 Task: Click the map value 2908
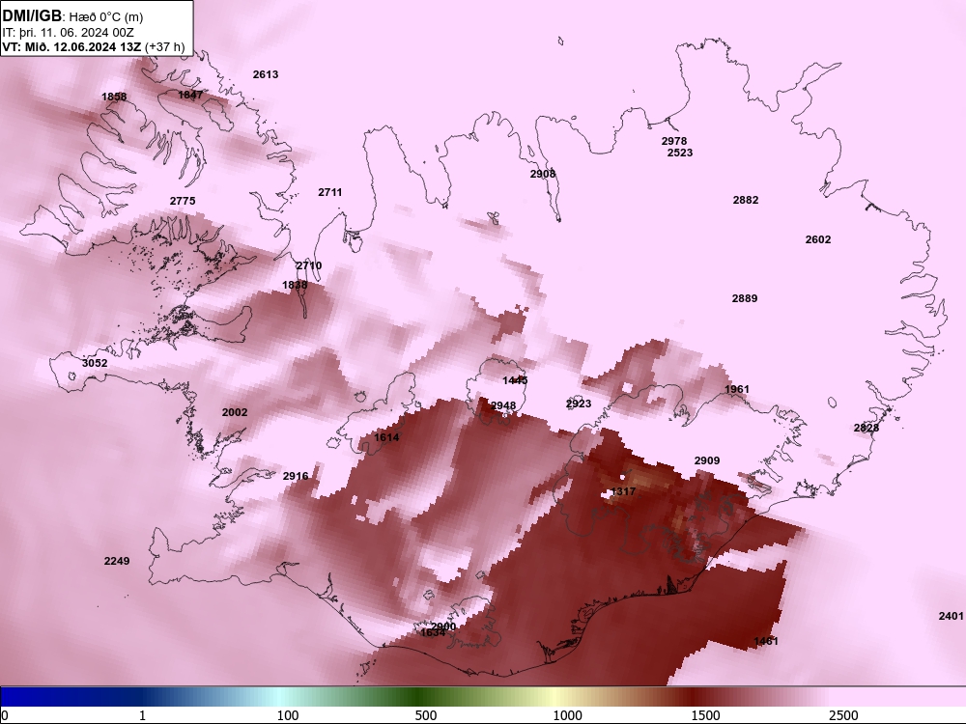[x=543, y=174]
